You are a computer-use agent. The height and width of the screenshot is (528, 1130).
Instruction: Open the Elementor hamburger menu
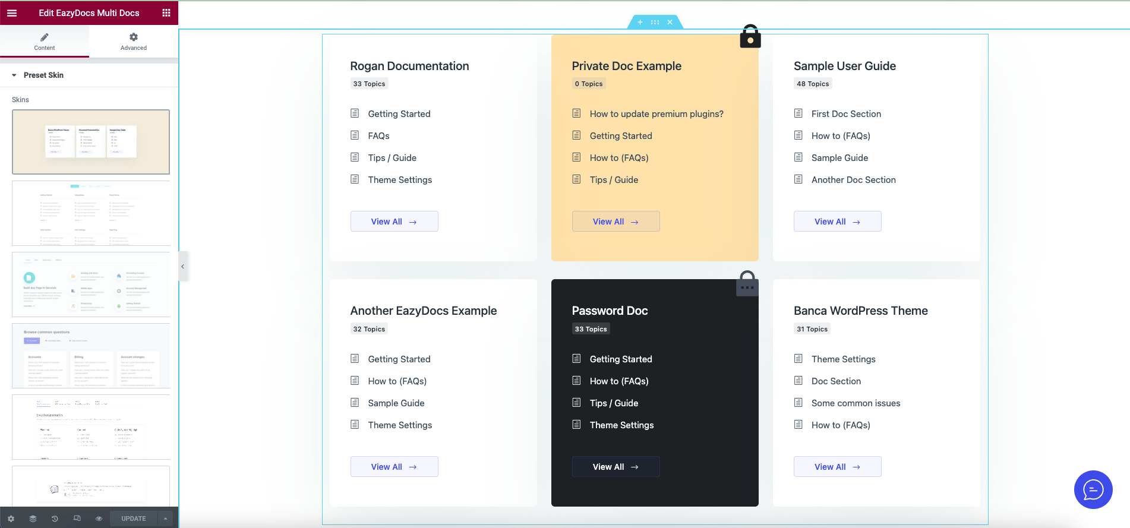point(12,12)
